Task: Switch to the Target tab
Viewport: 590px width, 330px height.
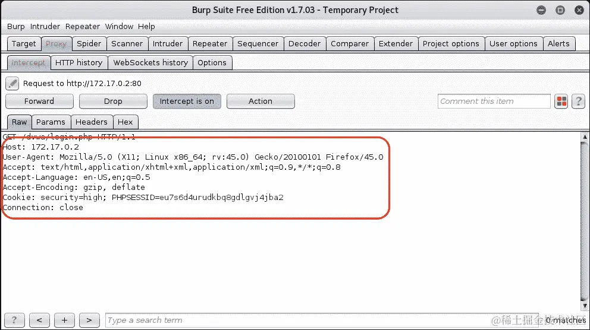Action: point(24,43)
